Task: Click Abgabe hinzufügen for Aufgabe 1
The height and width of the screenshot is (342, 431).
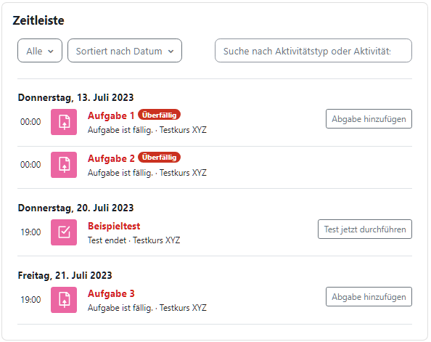Action: 369,119
